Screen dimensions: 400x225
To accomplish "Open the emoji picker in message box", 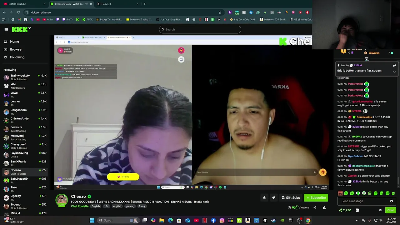I will click(392, 201).
